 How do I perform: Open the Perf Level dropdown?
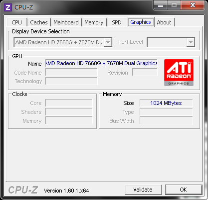(x=171, y=42)
